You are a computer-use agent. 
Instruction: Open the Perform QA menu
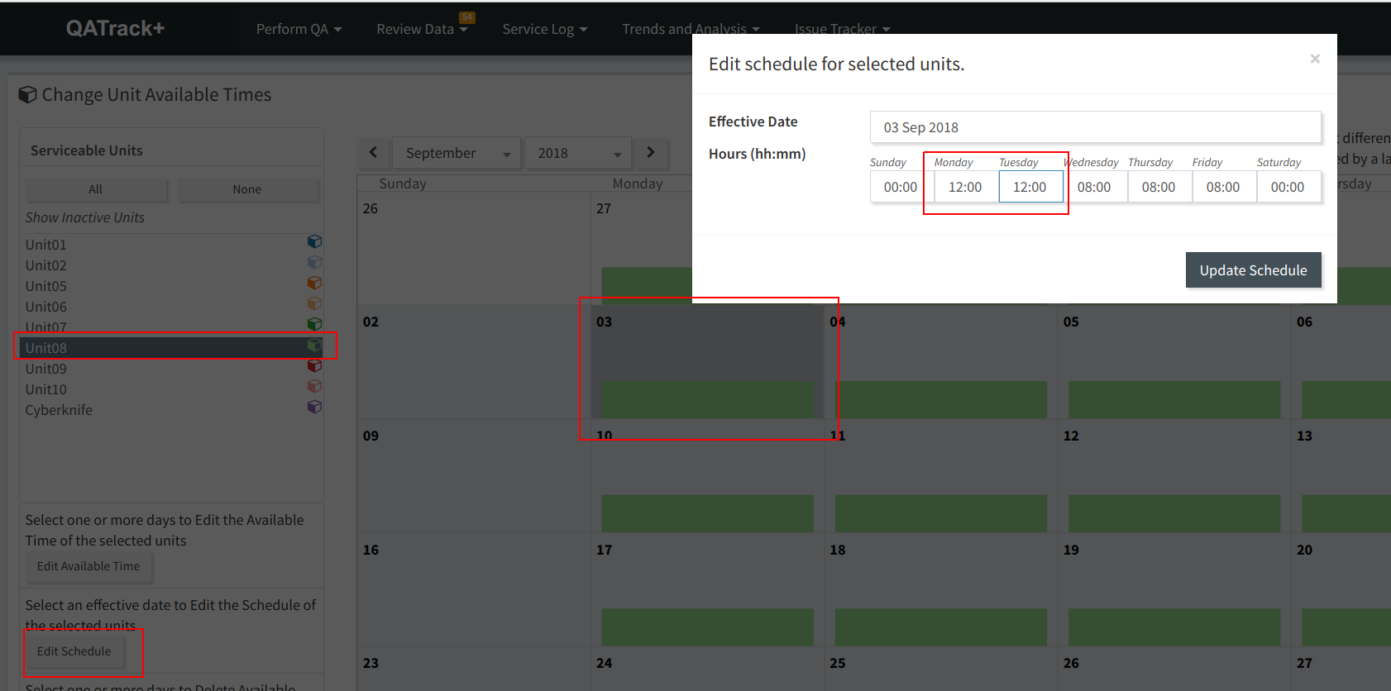point(299,29)
